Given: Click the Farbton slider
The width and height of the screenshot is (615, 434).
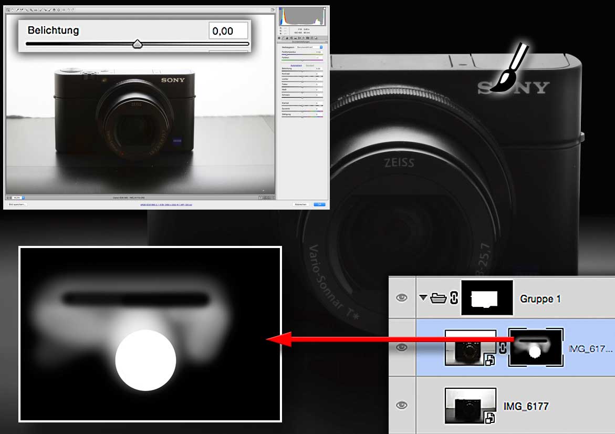Looking at the screenshot, I should [x=302, y=60].
